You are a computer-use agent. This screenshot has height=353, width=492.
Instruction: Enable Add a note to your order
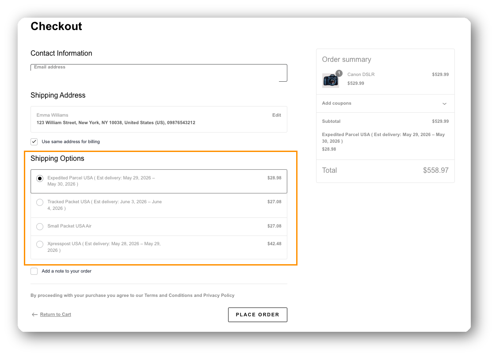coord(34,271)
